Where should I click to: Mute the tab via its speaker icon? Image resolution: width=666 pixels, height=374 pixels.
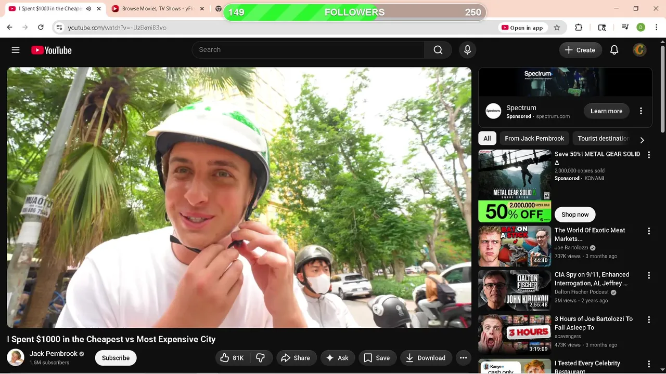click(88, 9)
